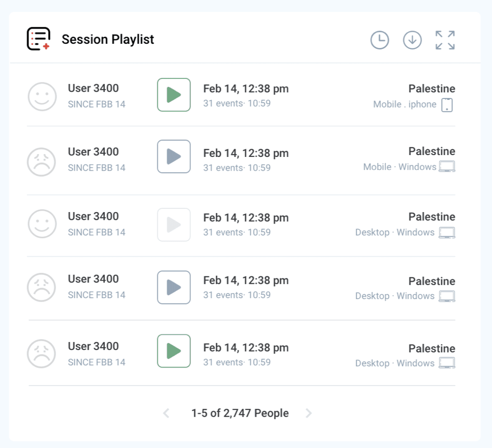Click the happy face icon on the first session
Screen dimensions: 492x448
[x=42, y=96]
